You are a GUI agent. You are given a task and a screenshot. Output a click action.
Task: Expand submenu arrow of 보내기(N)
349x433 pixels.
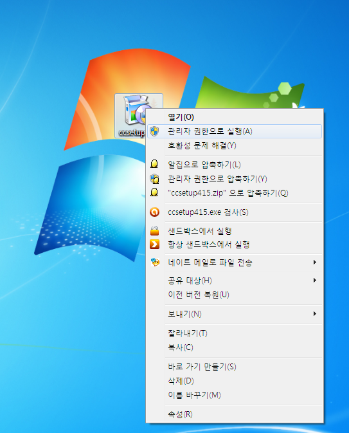coord(315,314)
